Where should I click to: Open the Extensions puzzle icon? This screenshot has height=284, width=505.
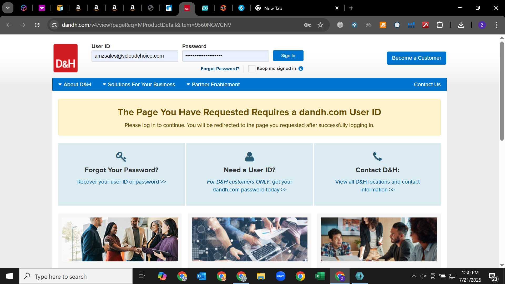coord(440,25)
